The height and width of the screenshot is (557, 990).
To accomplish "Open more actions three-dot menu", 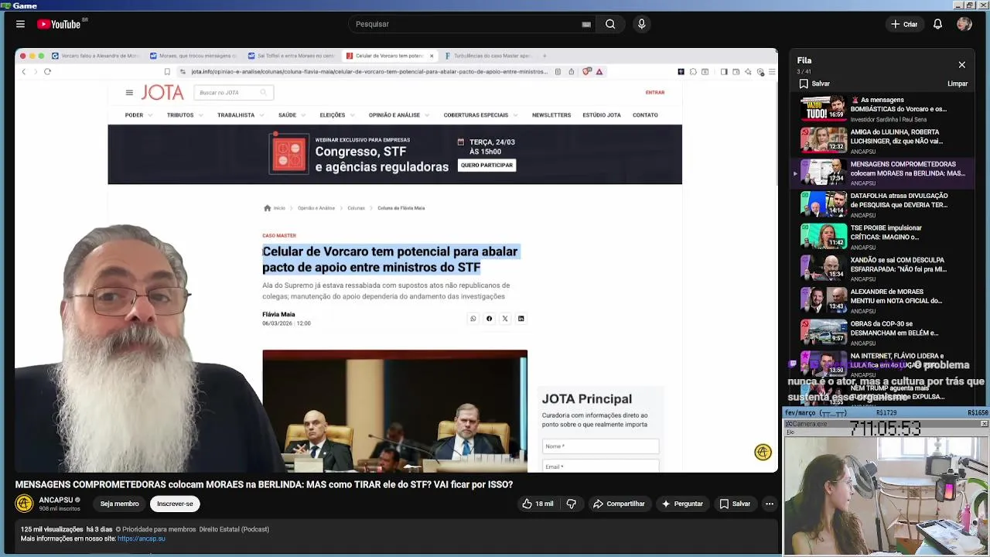I will pos(770,504).
